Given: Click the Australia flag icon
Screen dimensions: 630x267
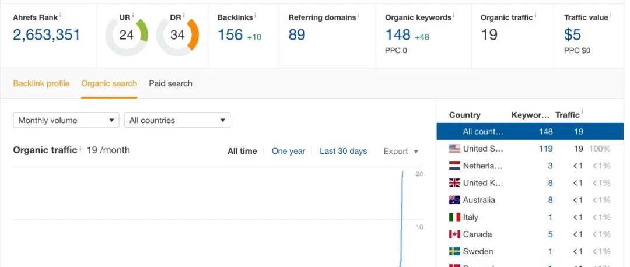Looking at the screenshot, I should (x=454, y=200).
